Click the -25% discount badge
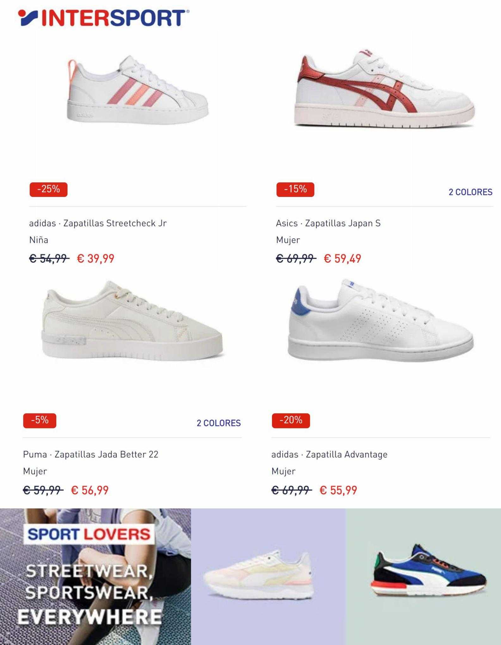Image resolution: width=501 pixels, height=645 pixels. coord(48,189)
